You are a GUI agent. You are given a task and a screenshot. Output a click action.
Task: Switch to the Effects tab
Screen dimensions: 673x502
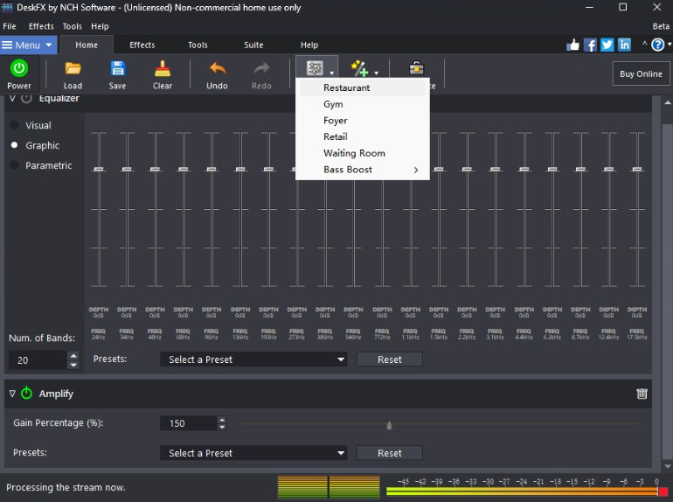pyautogui.click(x=142, y=45)
